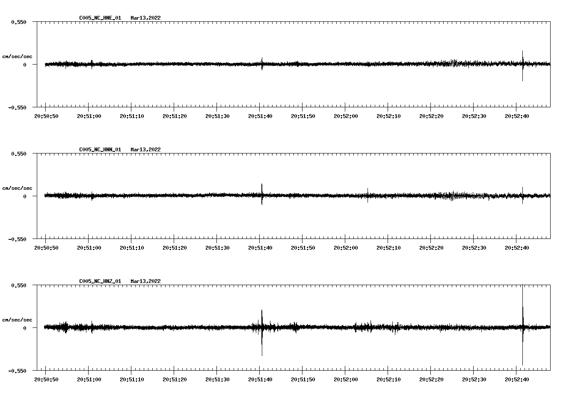Click the -0.550 lower limit on HNN axis
This screenshot has width=581, height=395.
(17, 239)
